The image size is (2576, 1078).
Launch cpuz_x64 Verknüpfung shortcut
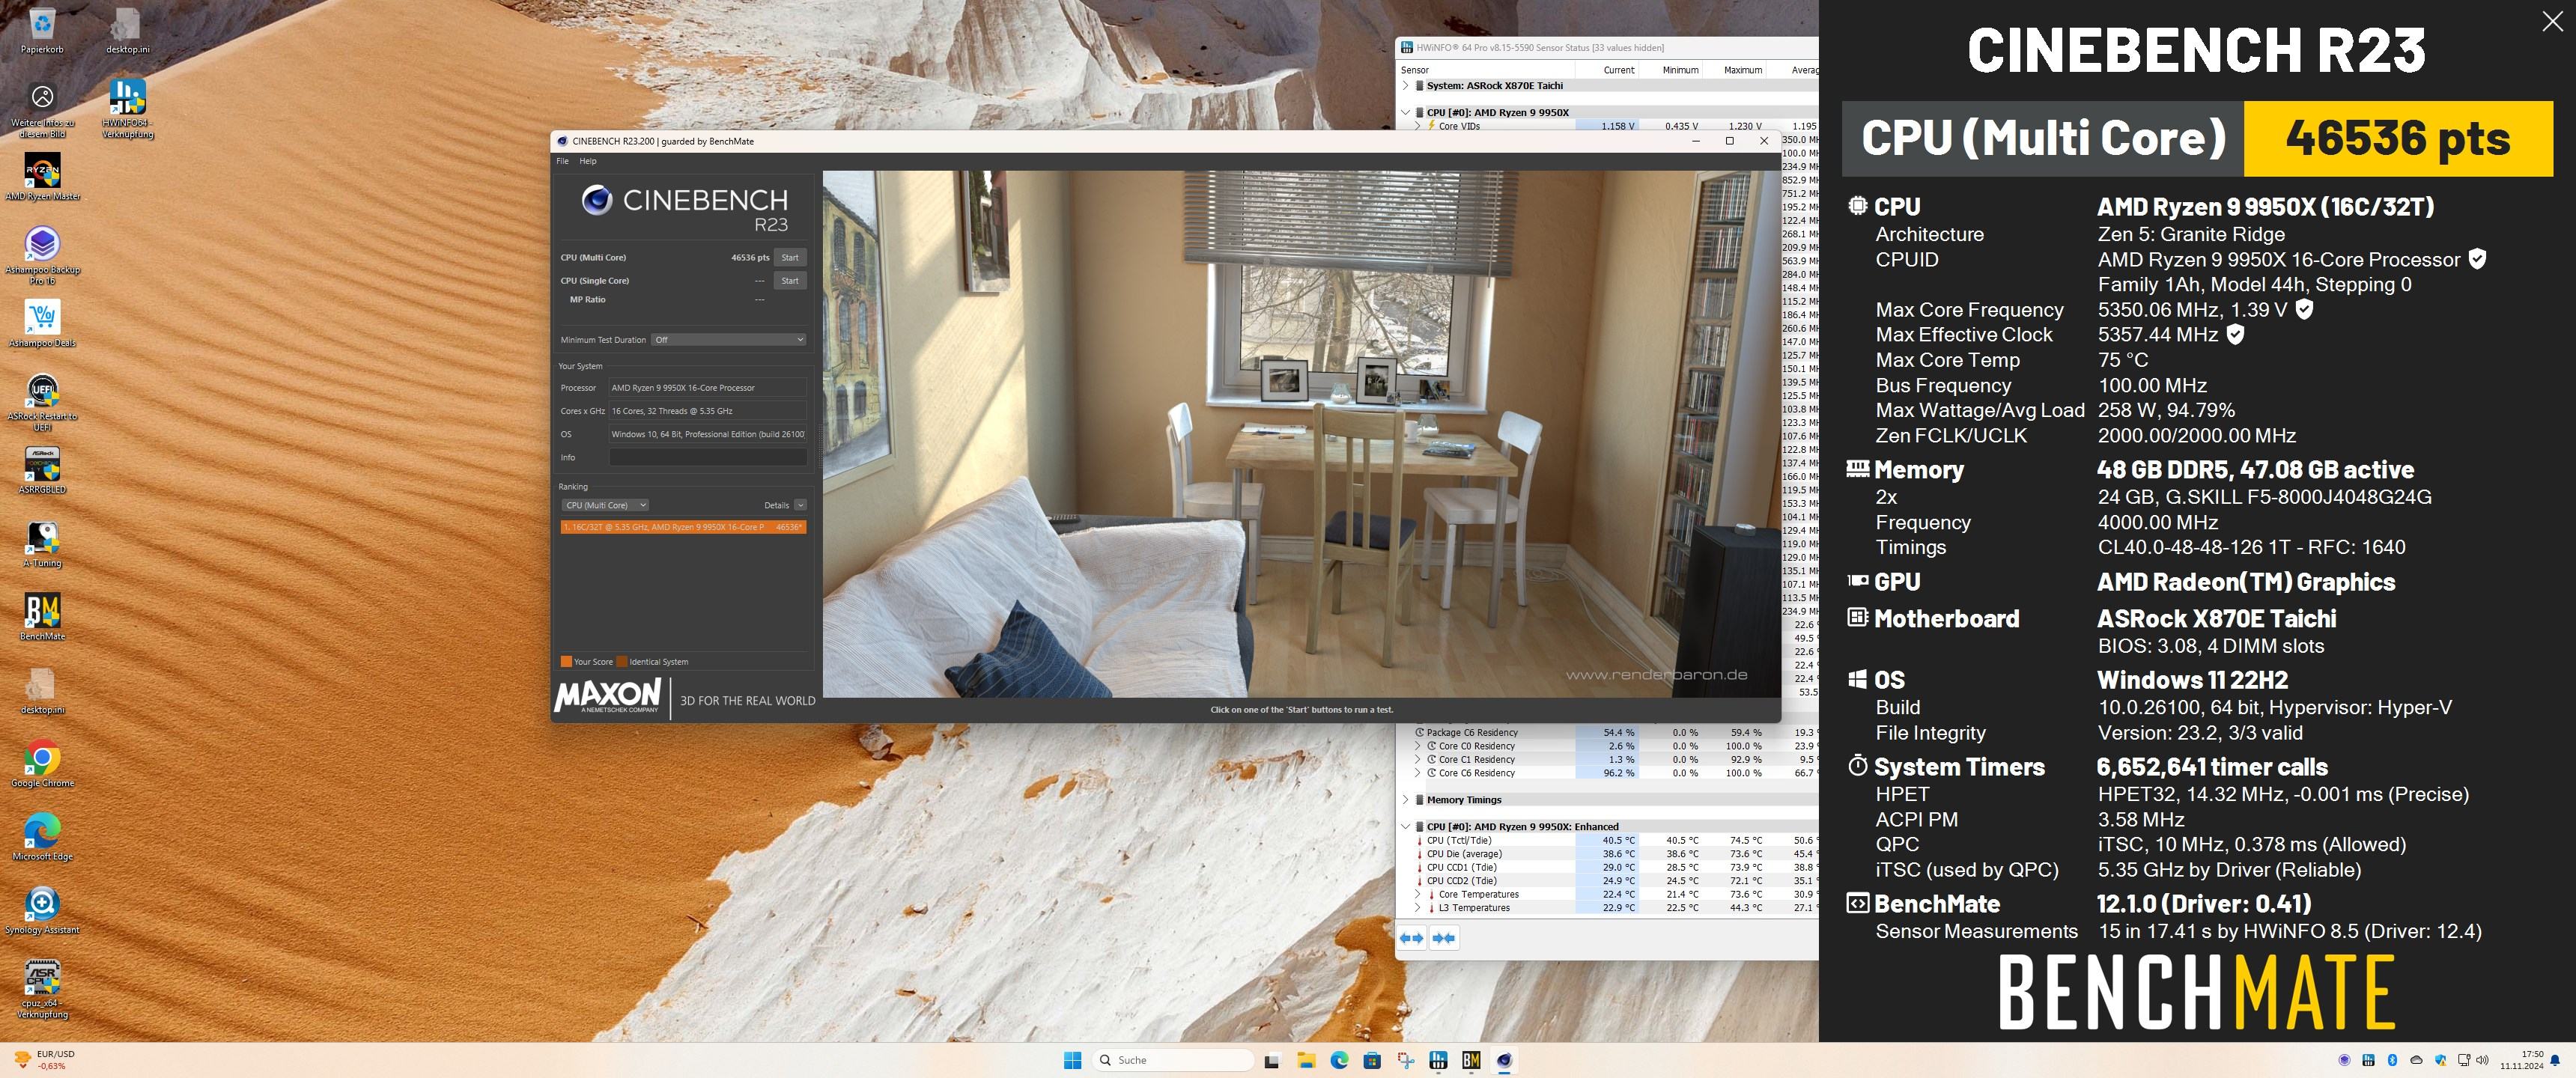(x=42, y=989)
